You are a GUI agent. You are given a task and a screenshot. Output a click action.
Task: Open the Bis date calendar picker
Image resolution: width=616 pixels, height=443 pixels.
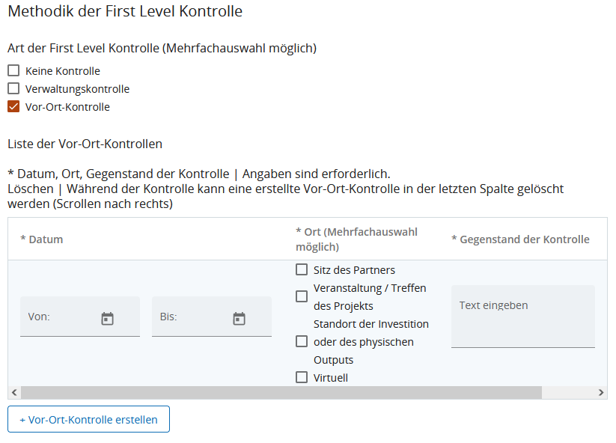pos(239,319)
